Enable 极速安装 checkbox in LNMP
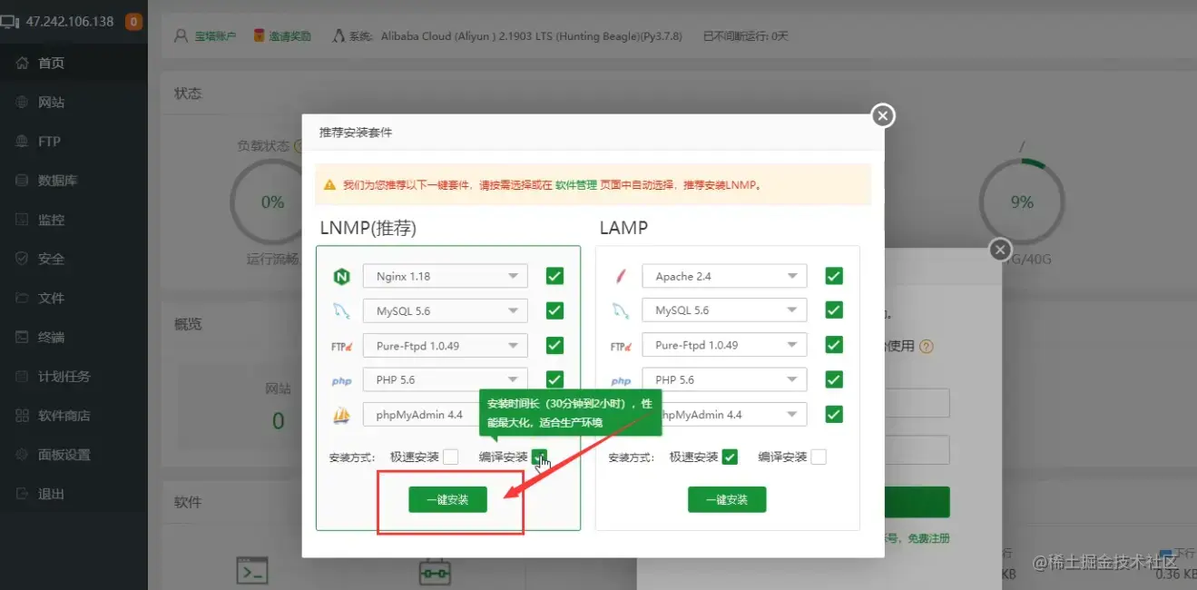The image size is (1197, 590). click(451, 457)
